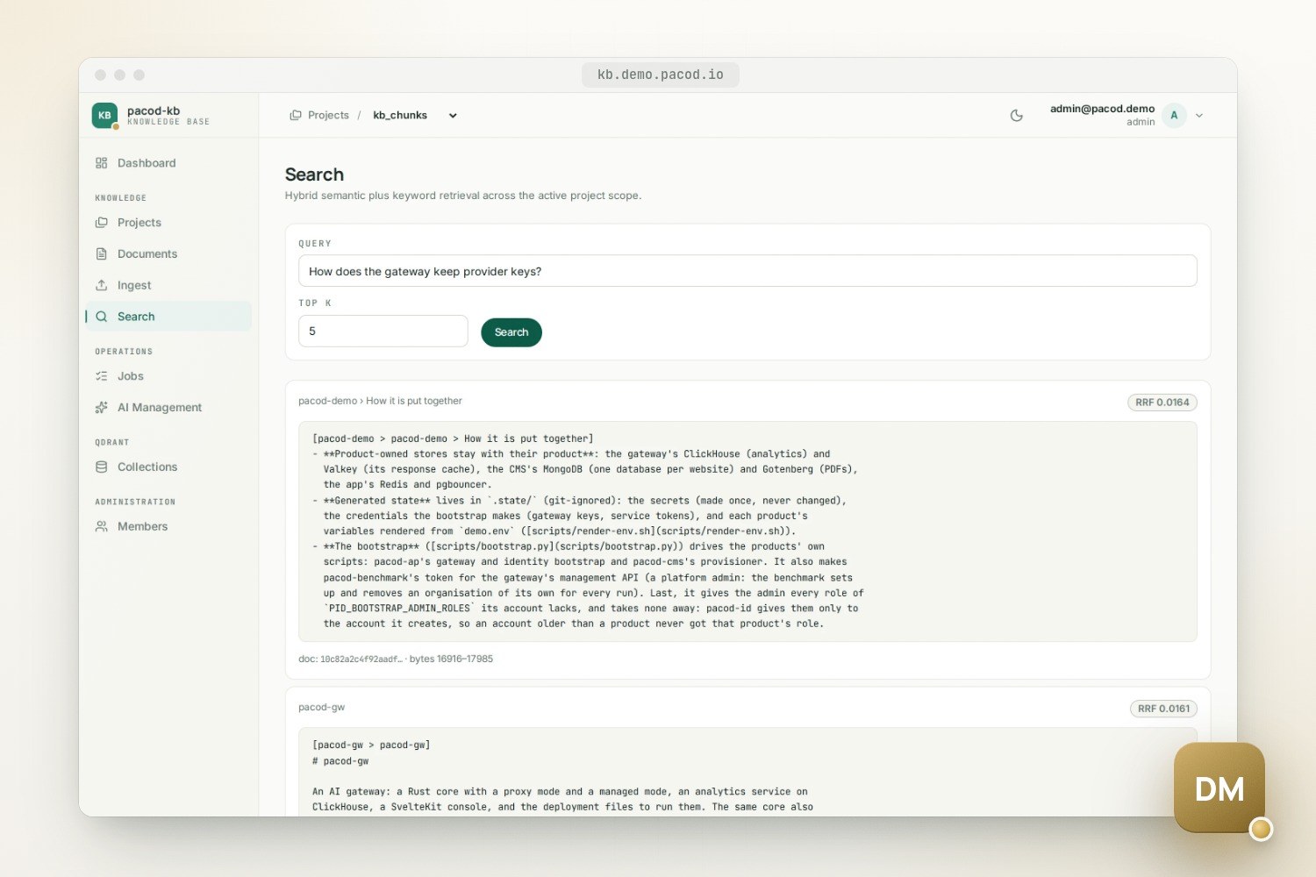Viewport: 1316px width, 877px height.
Task: Click into the Query input field
Action: pyautogui.click(x=747, y=271)
